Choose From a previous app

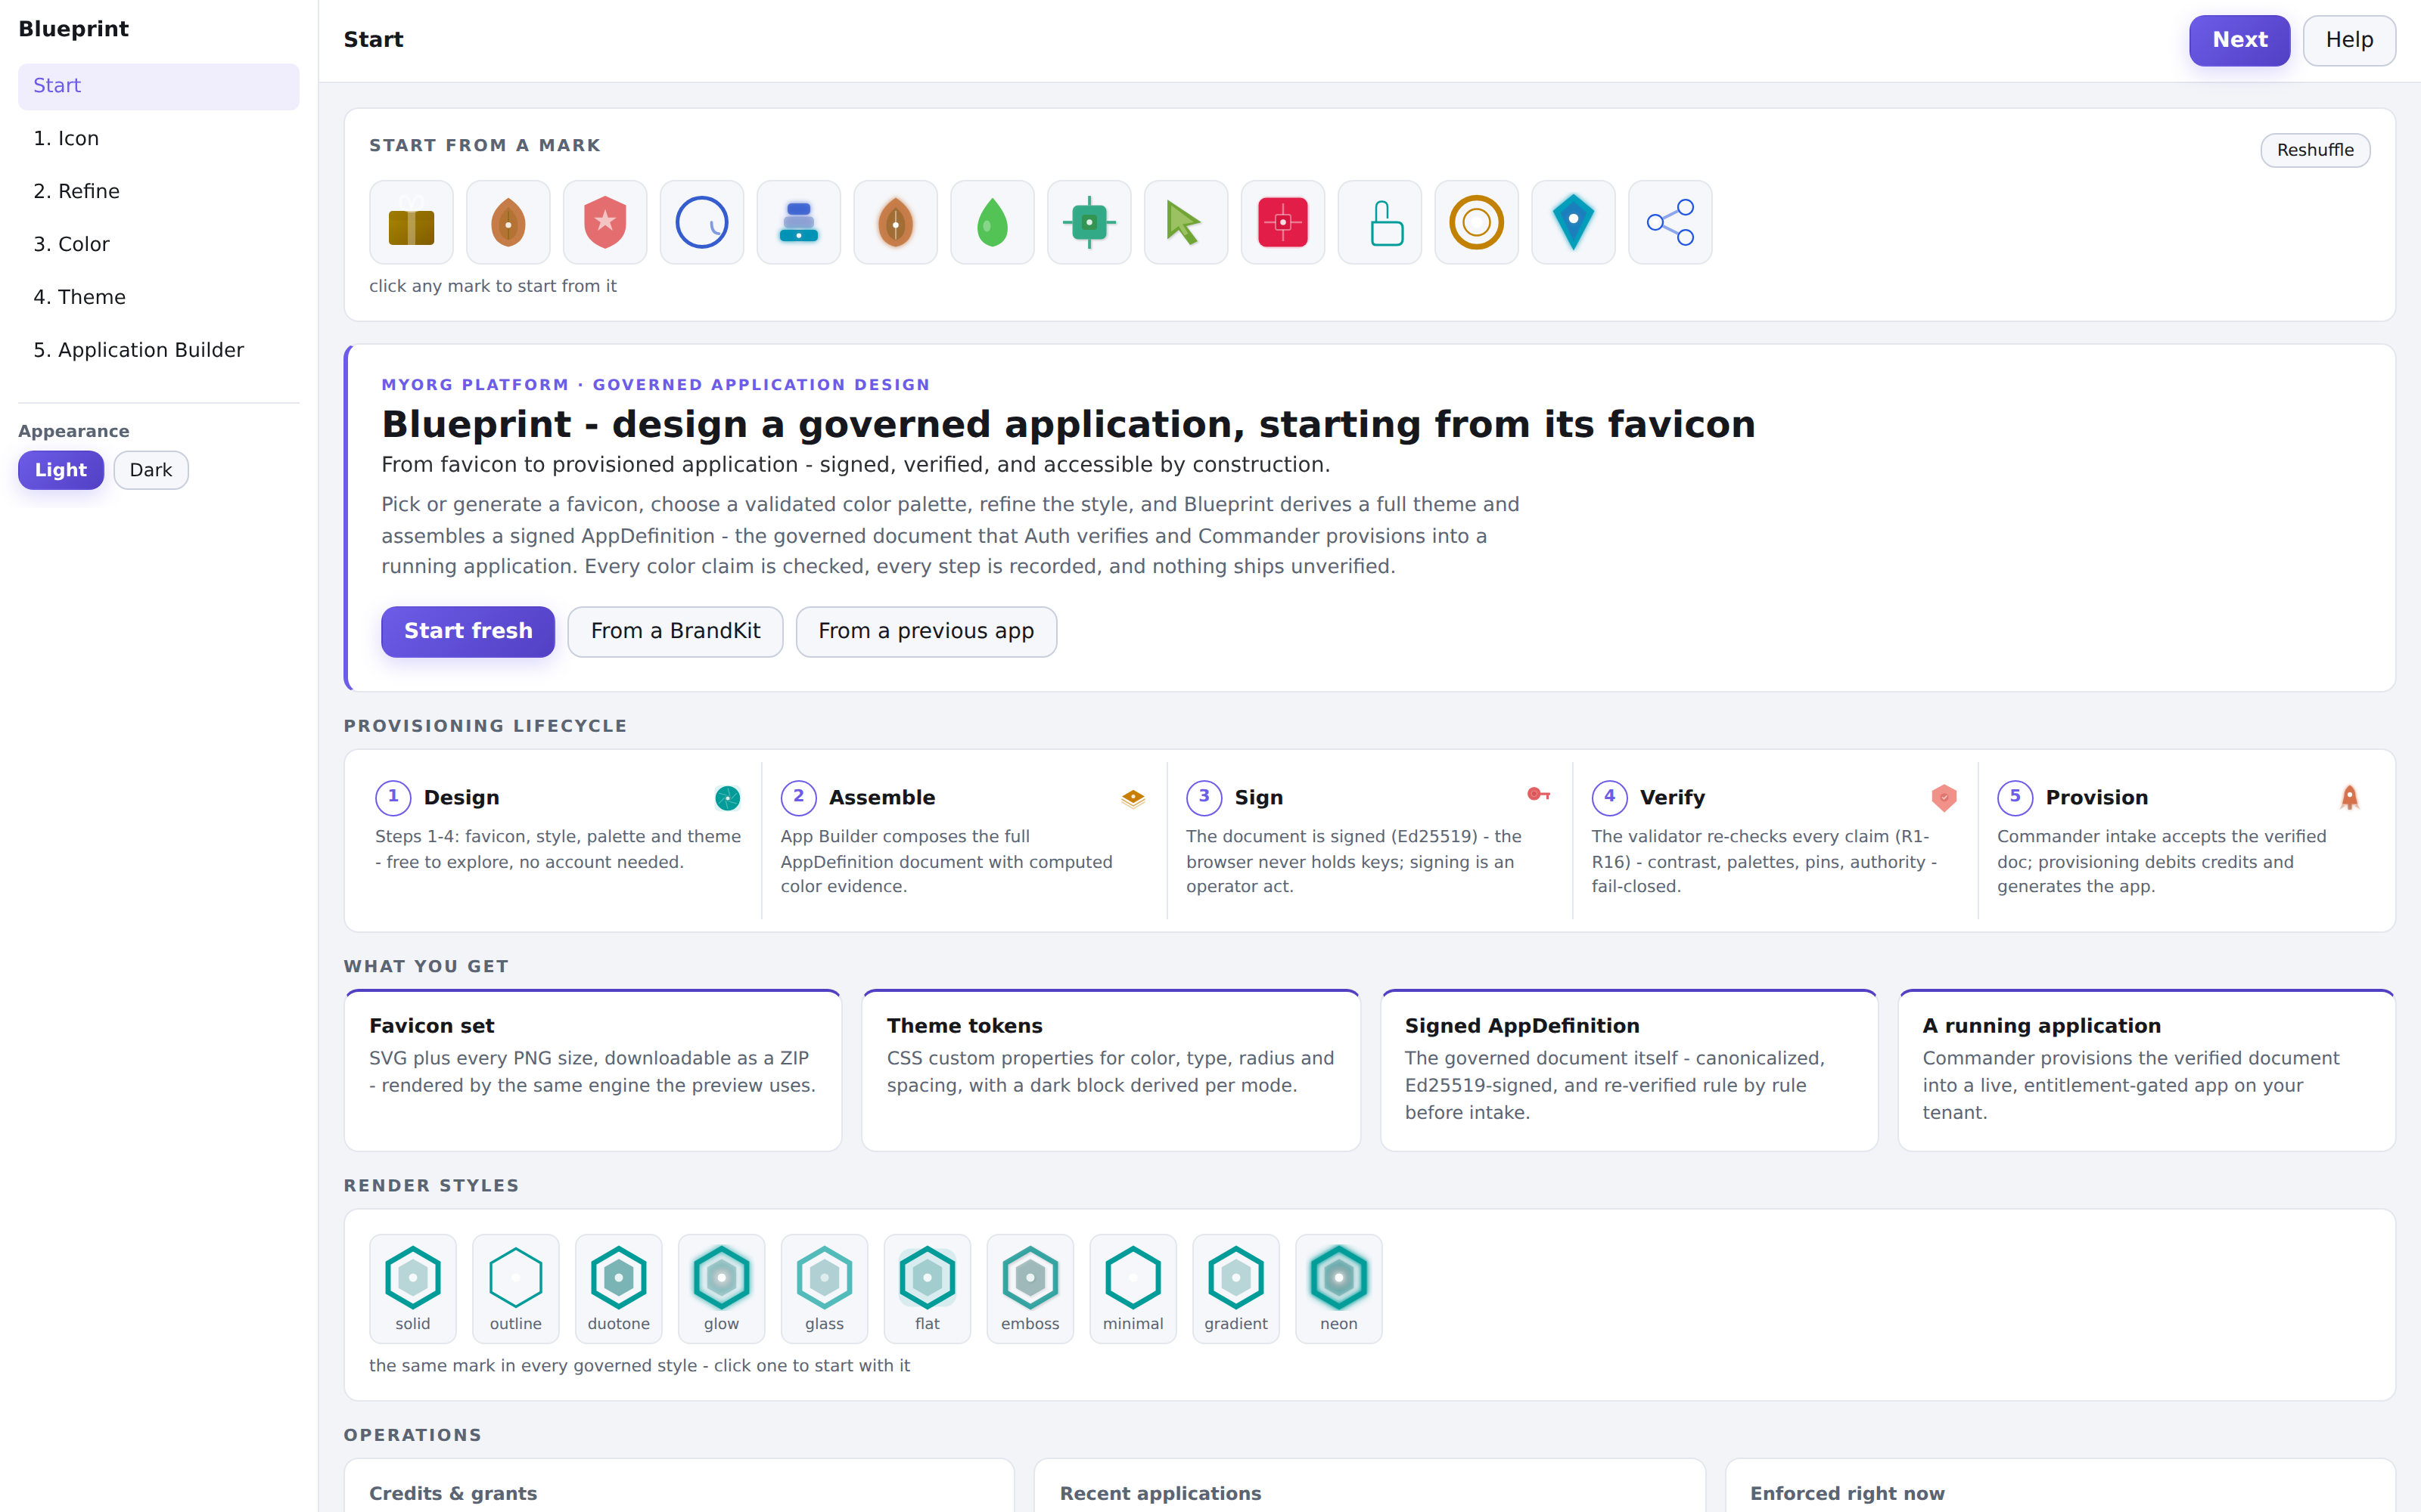point(926,631)
